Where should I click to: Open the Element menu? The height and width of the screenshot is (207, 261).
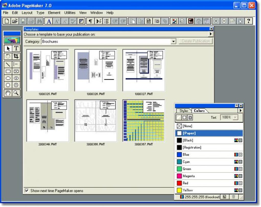54,13
